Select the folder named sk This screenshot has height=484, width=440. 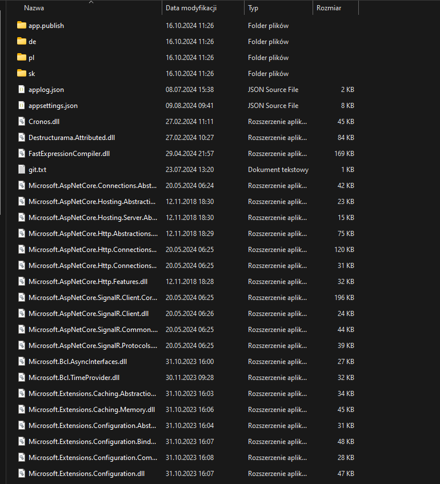tap(32, 74)
